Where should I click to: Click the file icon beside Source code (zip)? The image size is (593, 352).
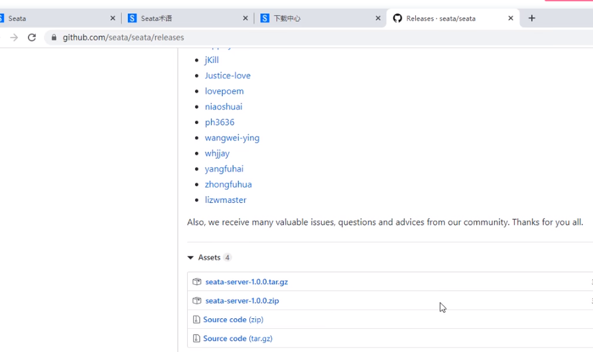pos(196,320)
